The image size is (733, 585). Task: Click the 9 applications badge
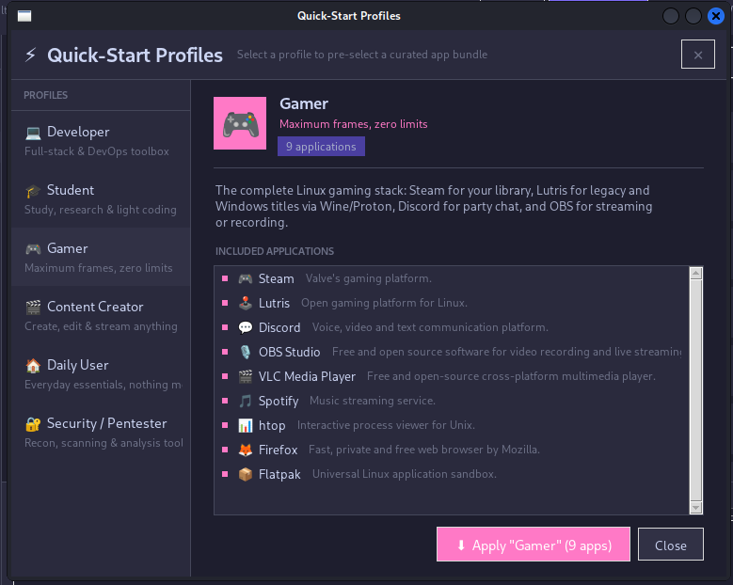pos(321,147)
